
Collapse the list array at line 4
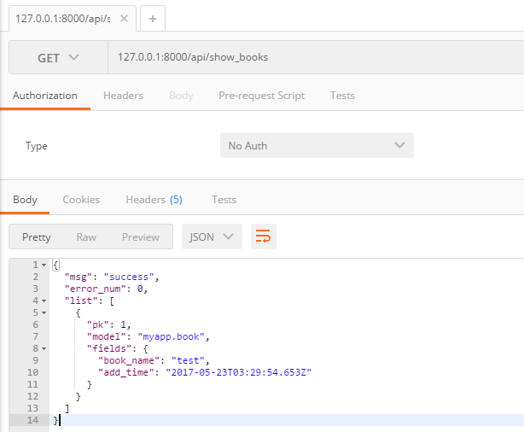click(x=44, y=301)
